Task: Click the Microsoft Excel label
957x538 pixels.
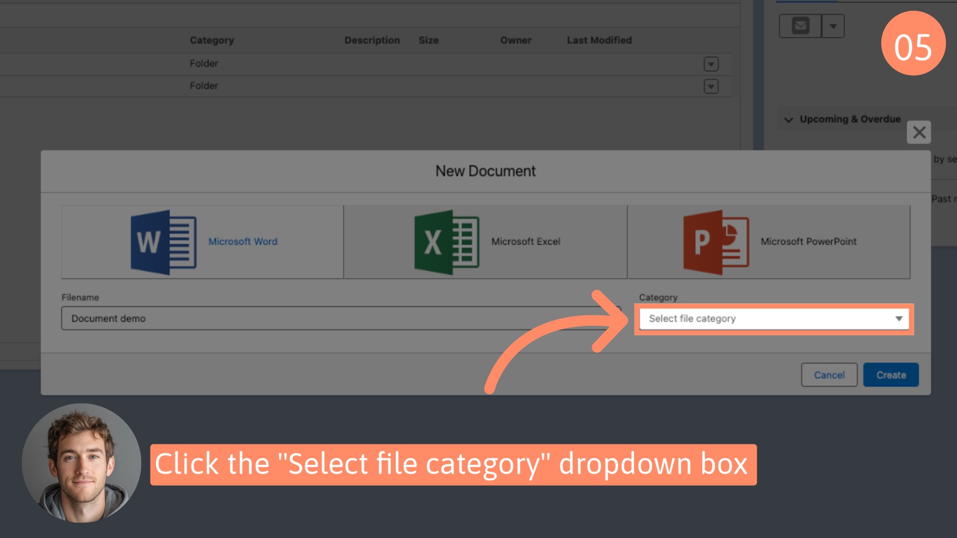Action: coord(526,242)
